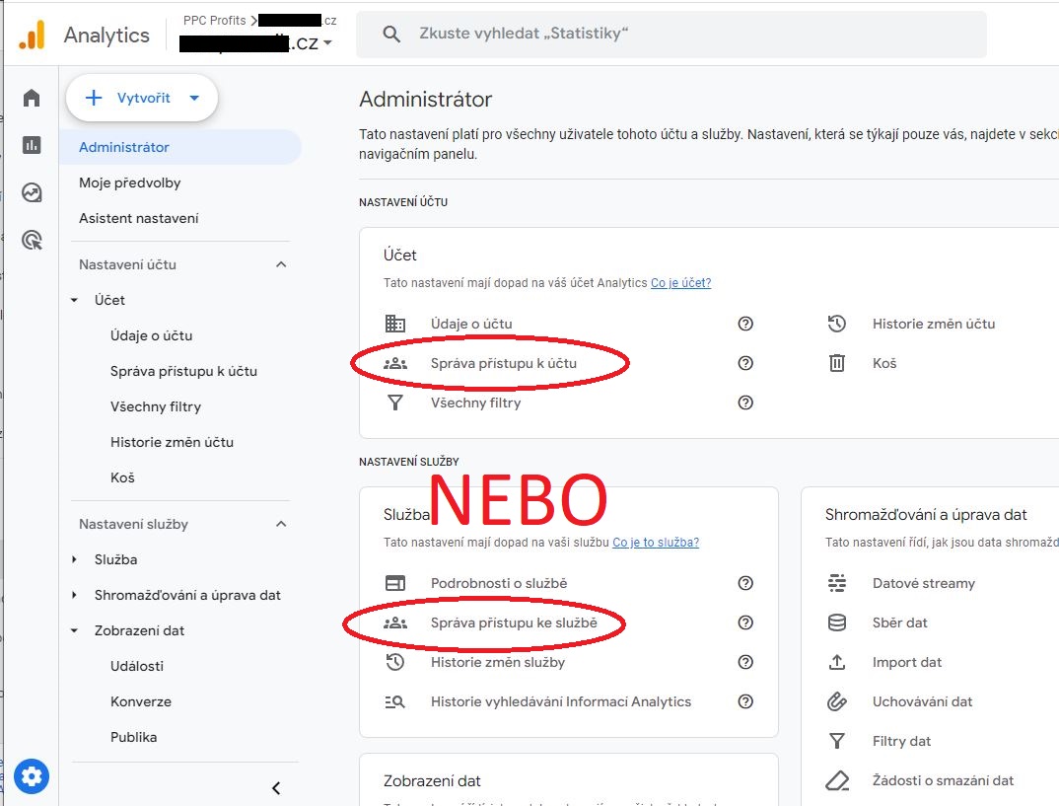Image resolution: width=1059 pixels, height=806 pixels.
Task: Open help for Údaje o účtu
Action: click(x=745, y=324)
